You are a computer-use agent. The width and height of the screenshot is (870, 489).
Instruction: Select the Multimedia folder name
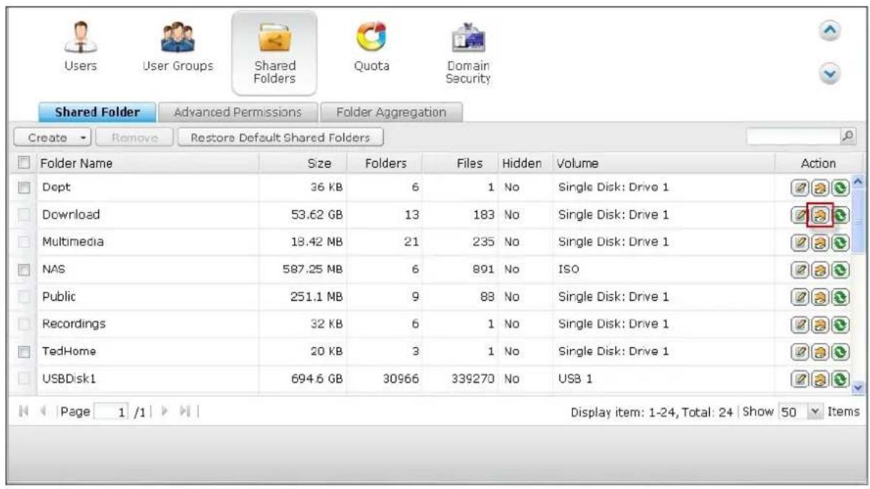pos(72,242)
